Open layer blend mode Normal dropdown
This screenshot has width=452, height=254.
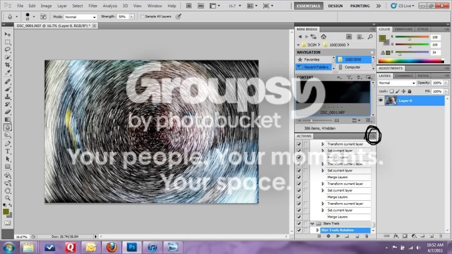[397, 83]
